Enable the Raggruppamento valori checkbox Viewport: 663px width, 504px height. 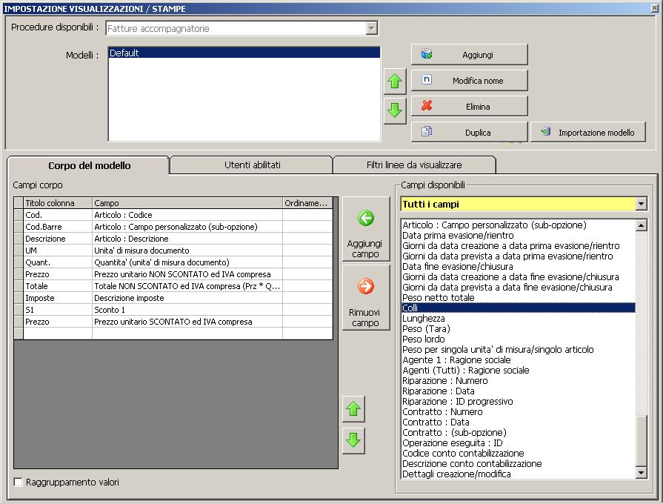click(x=19, y=483)
